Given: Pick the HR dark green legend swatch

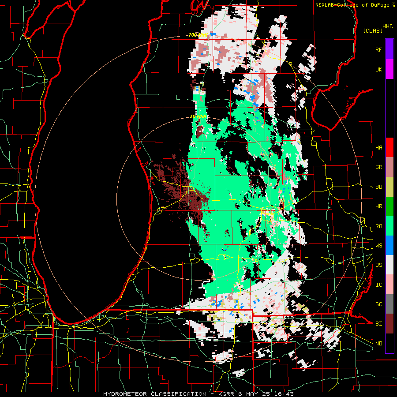Looking at the screenshot, I should coord(390,206).
